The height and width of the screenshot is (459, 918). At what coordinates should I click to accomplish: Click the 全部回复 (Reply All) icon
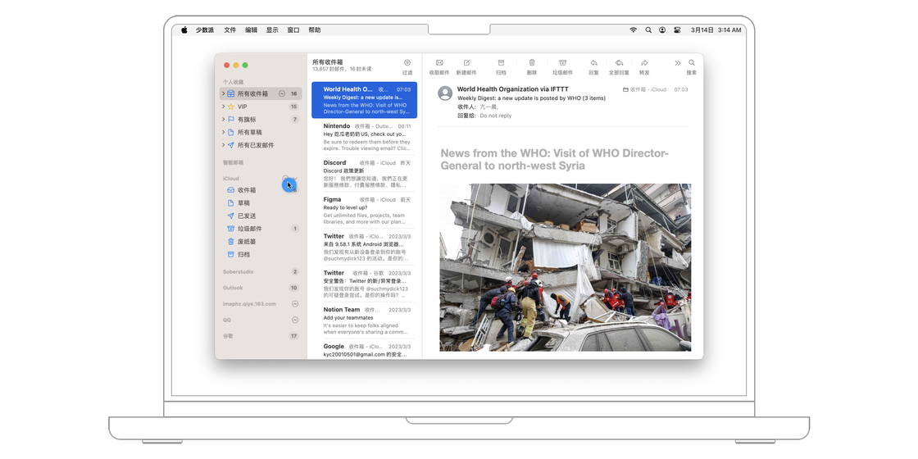[x=619, y=63]
